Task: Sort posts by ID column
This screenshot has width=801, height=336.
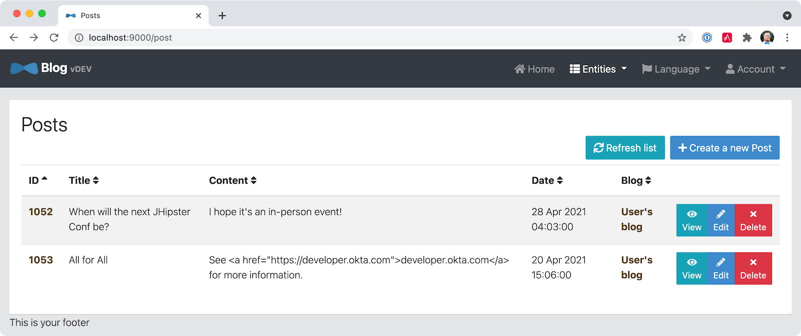Action: click(38, 180)
